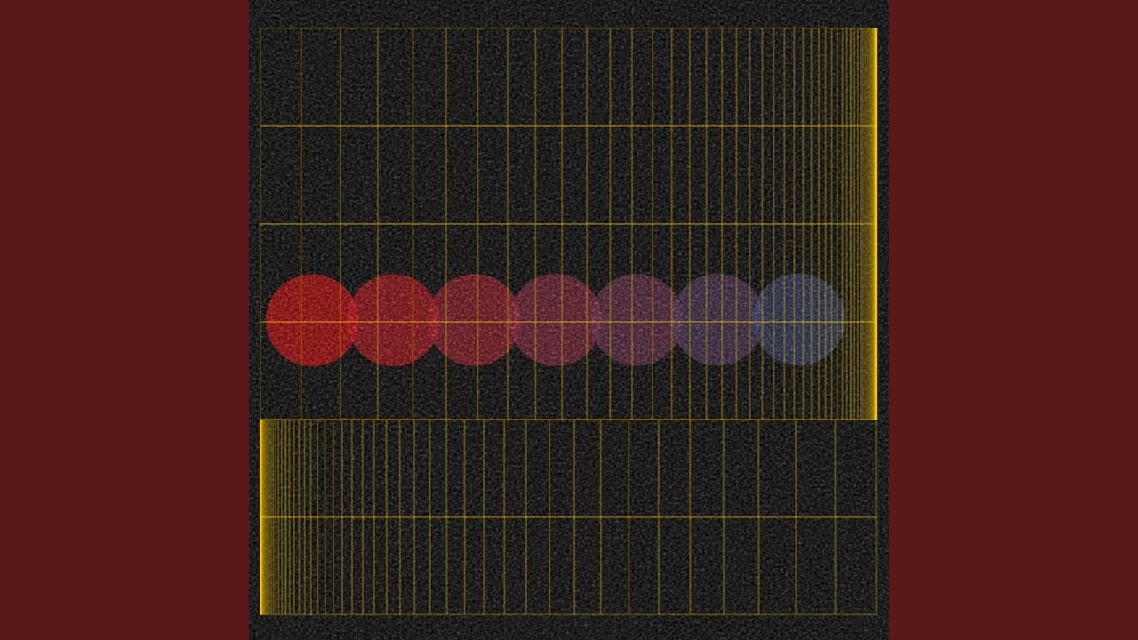Click the brightest red circle in the artwork
1138x640 pixels.
pyautogui.click(x=311, y=321)
